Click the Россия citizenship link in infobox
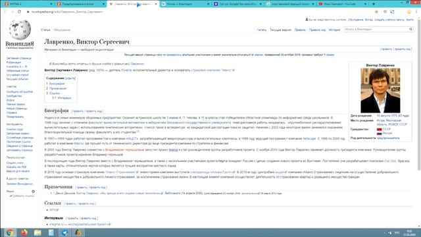 [x=387, y=133]
